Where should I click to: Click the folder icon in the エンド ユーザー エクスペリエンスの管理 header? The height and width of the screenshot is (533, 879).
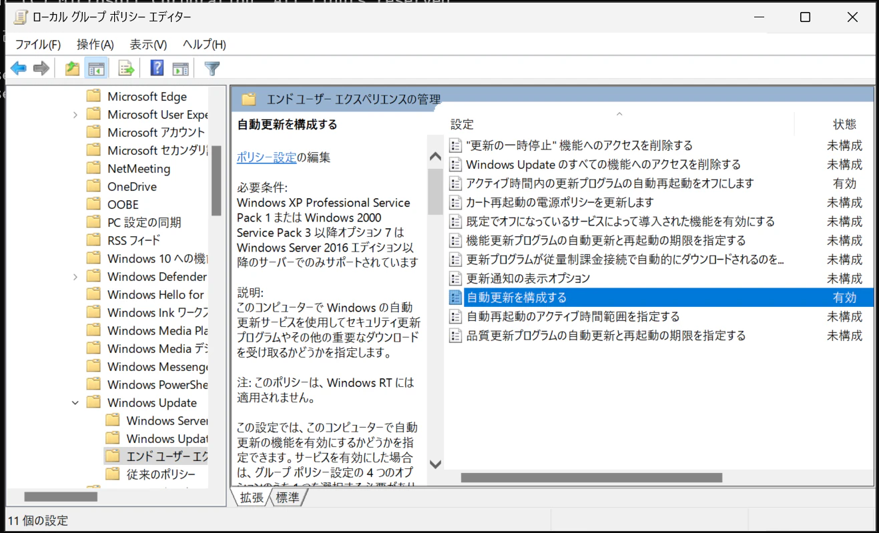pyautogui.click(x=249, y=100)
